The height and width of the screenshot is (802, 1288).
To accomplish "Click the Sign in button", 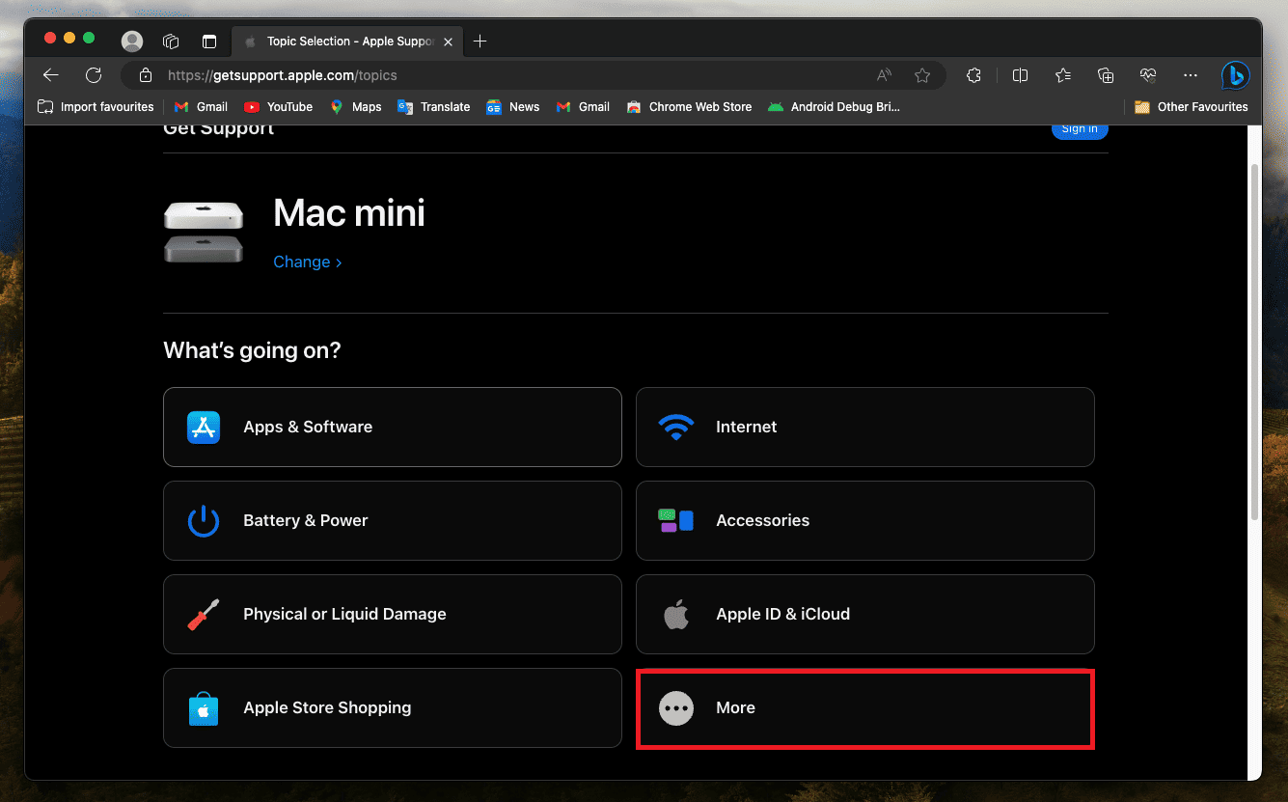I will (x=1080, y=129).
